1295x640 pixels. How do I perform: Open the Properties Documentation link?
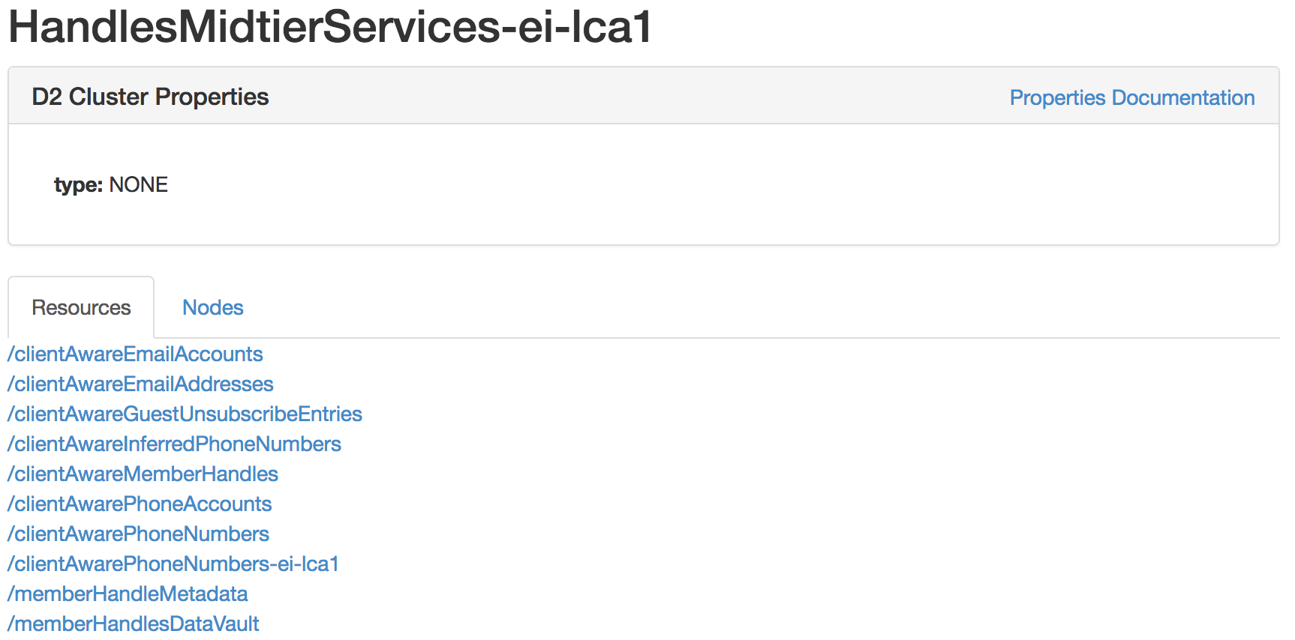(1131, 97)
